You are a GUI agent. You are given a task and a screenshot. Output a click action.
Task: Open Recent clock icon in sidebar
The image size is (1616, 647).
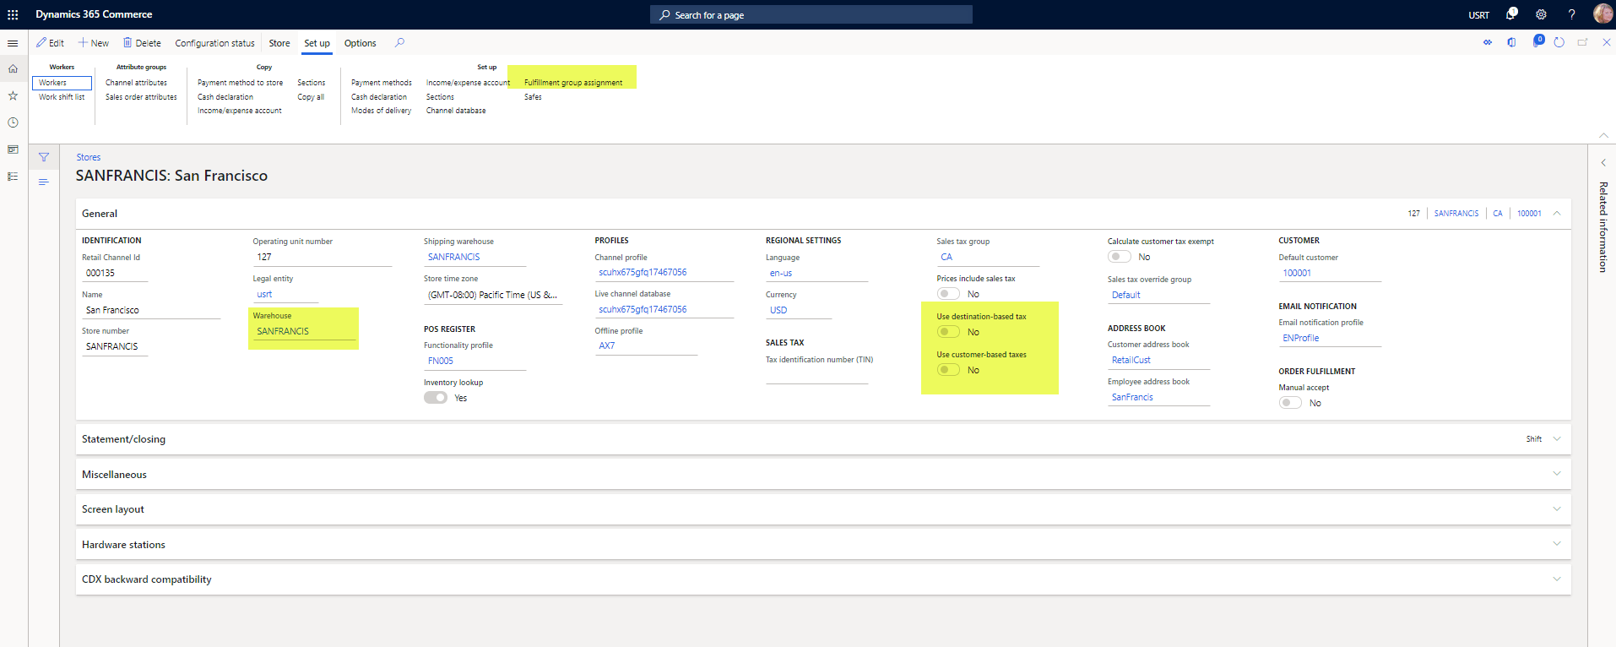pyautogui.click(x=13, y=122)
